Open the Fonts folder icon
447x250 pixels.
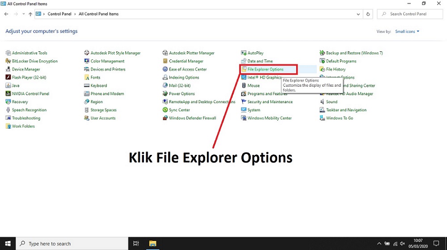point(87,77)
